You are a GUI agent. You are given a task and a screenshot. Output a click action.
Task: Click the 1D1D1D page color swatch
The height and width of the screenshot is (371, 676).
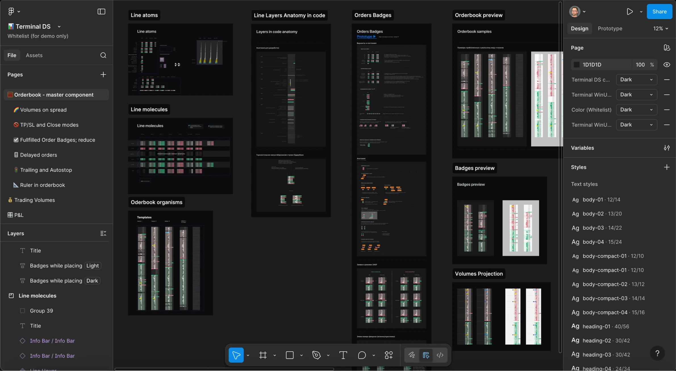pos(576,65)
